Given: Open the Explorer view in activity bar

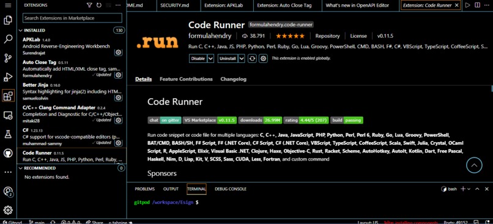Looking at the screenshot, I should point(8,21).
